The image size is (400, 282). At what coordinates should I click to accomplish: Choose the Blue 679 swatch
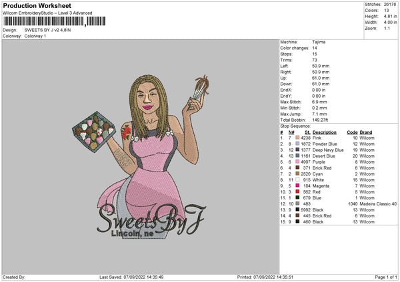pos(297,198)
